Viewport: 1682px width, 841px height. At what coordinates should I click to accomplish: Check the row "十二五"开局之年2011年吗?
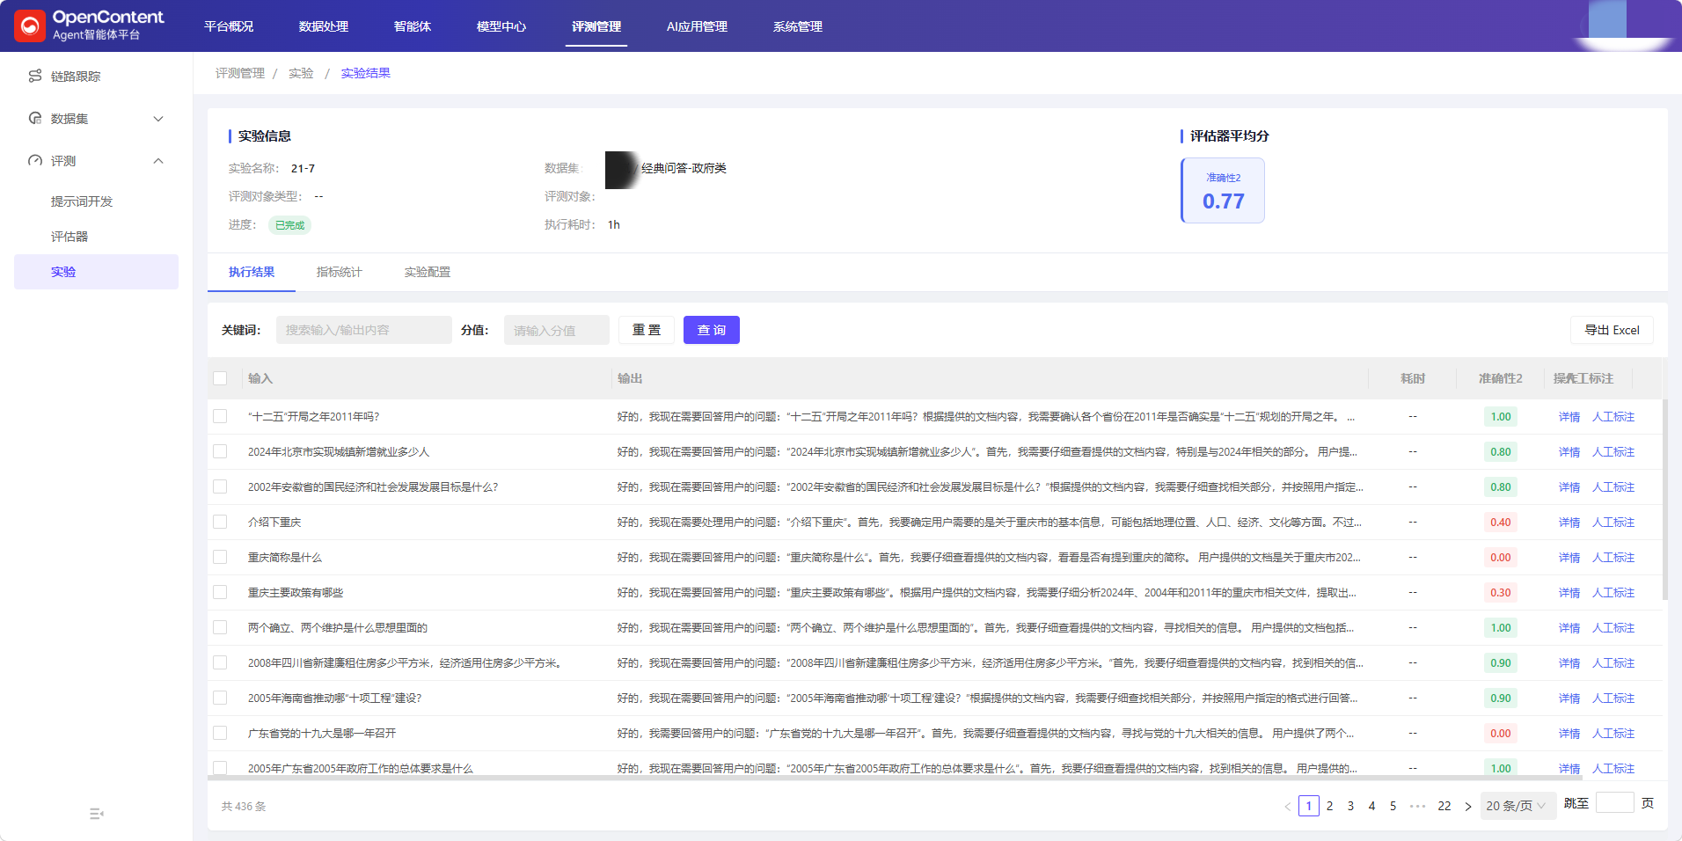[220, 417]
